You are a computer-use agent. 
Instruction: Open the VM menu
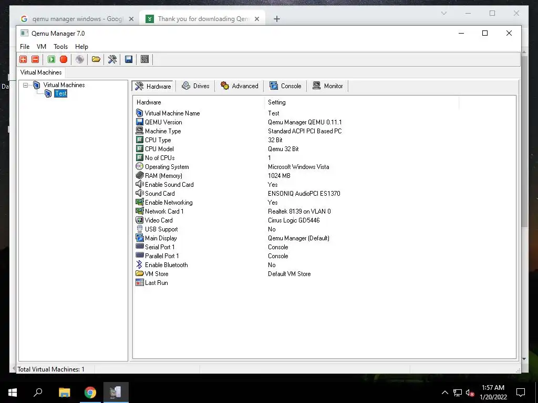point(42,47)
